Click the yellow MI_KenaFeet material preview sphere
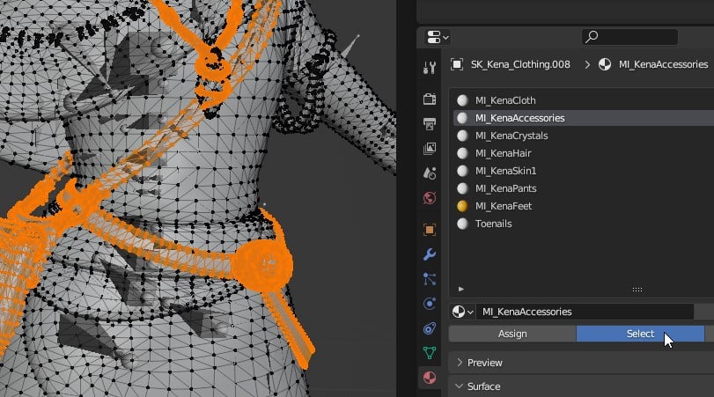714x397 pixels. (462, 206)
